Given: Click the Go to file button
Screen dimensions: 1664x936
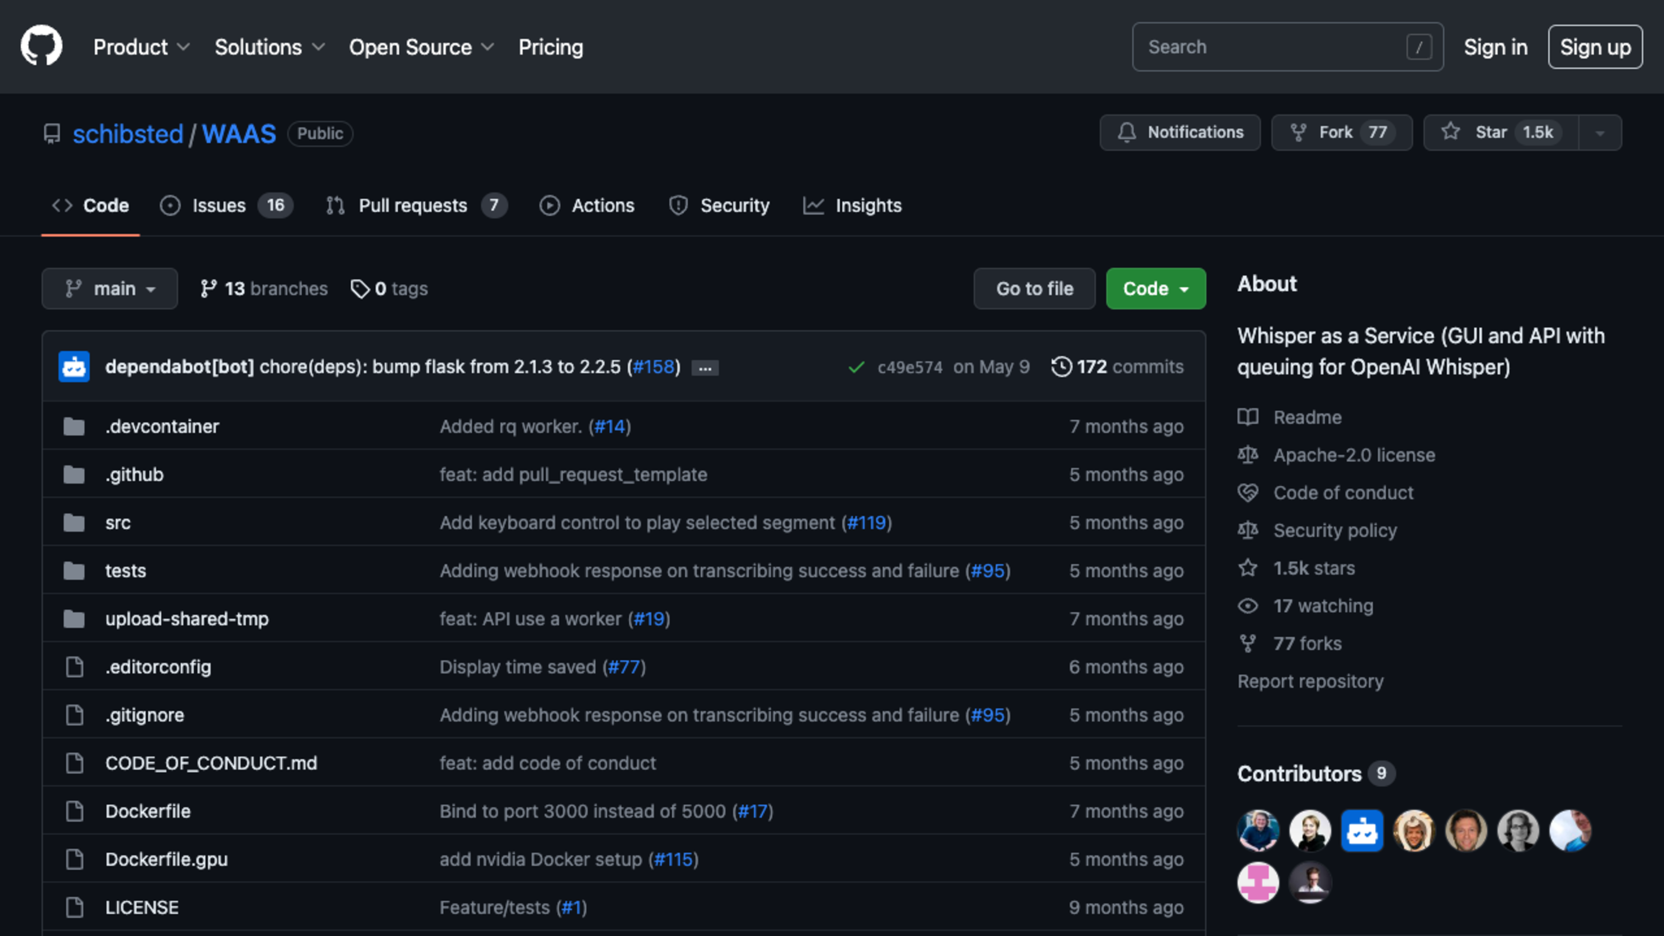Looking at the screenshot, I should (x=1035, y=289).
